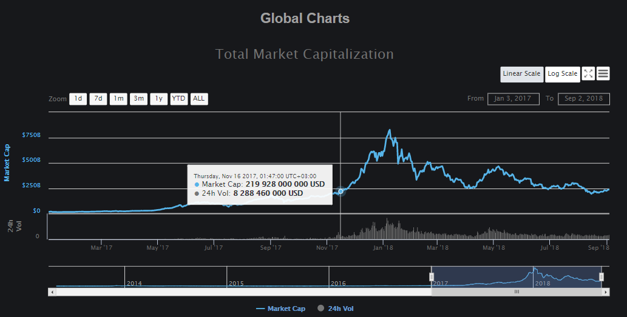This screenshot has width=627, height=317.
Task: Click the scrollbar left arrow
Action: click(52, 292)
